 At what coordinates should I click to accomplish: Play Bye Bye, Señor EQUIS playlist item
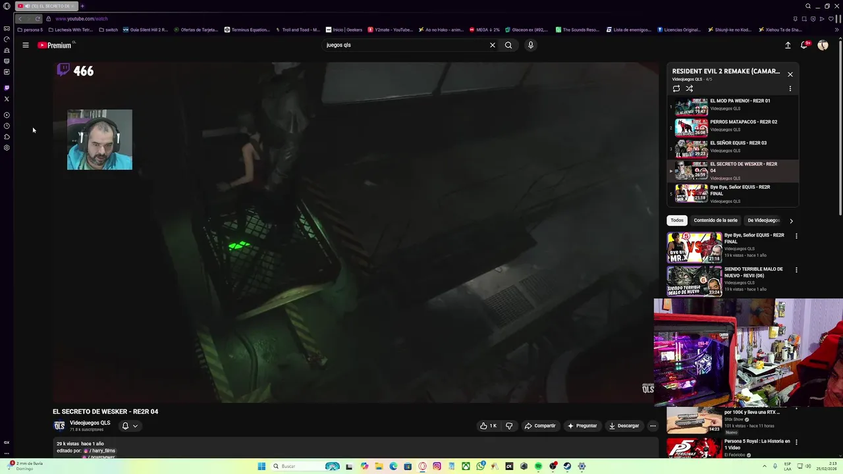(733, 194)
